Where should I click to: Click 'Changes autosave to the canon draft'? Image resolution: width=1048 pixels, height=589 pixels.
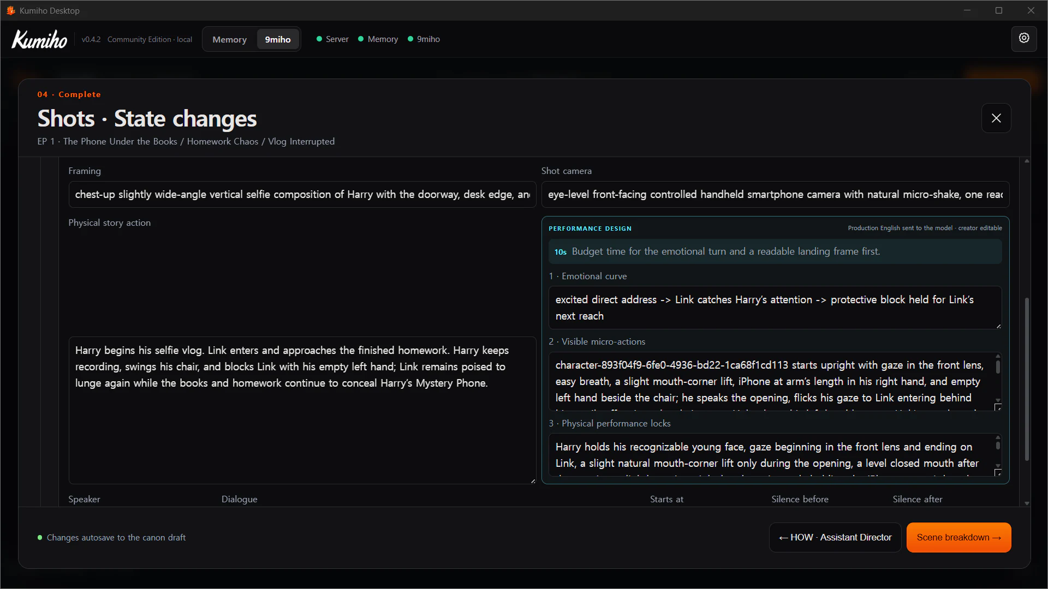point(116,538)
